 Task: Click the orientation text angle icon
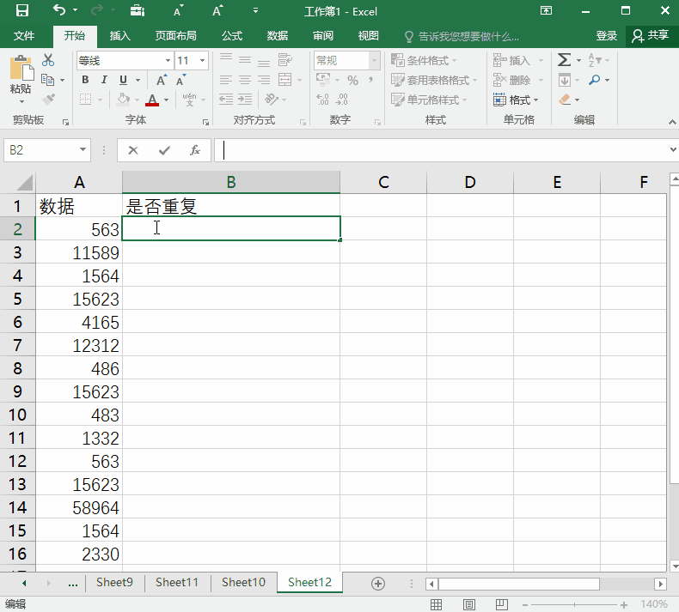(271, 100)
